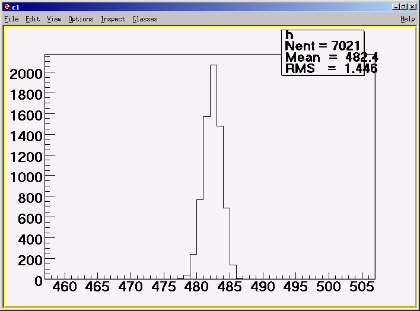The width and height of the screenshot is (420, 311).
Task: Click the ROOT icon in the title bar
Action: point(7,7)
